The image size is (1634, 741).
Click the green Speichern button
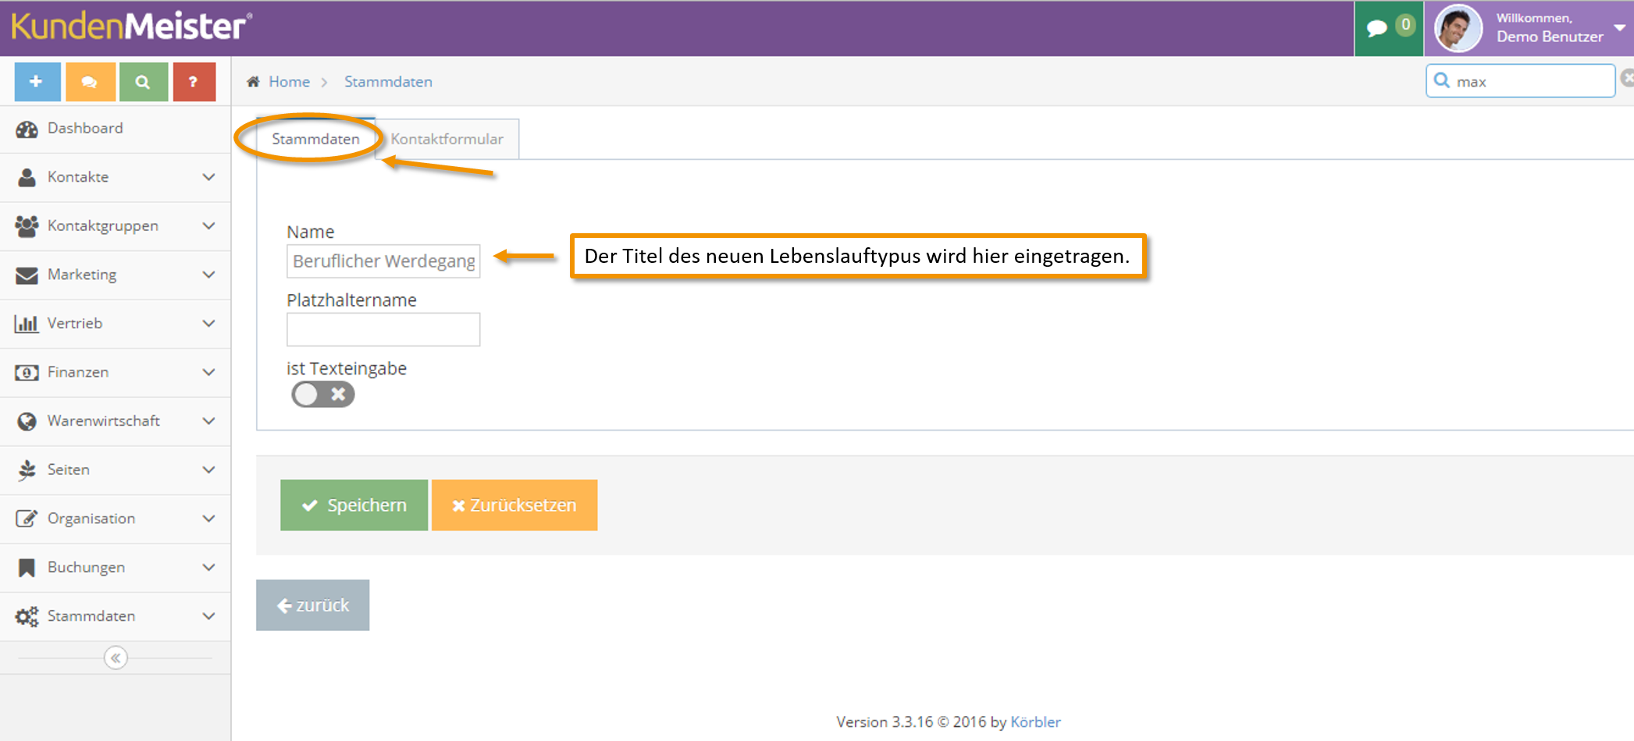click(354, 505)
